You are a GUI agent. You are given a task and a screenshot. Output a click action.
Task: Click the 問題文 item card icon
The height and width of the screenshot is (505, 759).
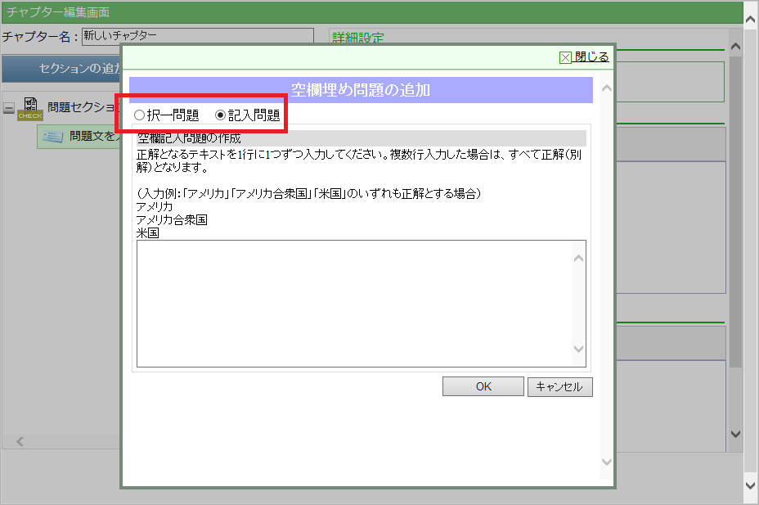pos(53,137)
